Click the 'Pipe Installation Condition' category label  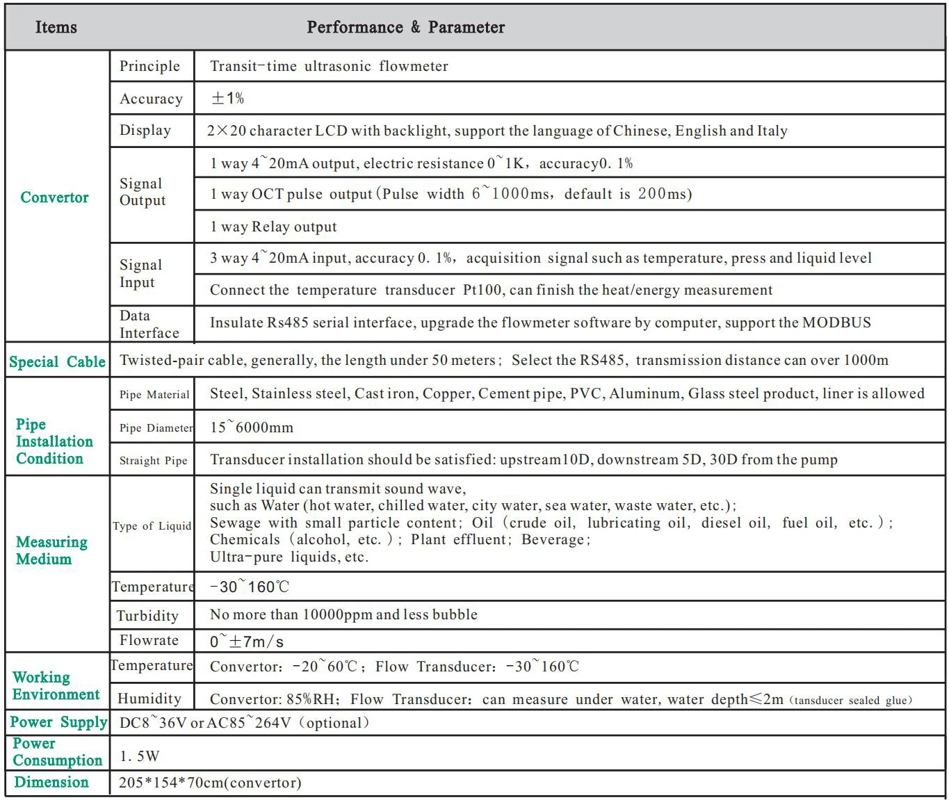tap(54, 441)
